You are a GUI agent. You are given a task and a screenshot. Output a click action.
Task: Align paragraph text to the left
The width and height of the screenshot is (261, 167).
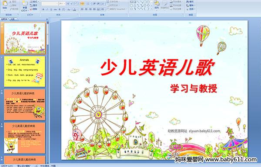click(x=82, y=9)
